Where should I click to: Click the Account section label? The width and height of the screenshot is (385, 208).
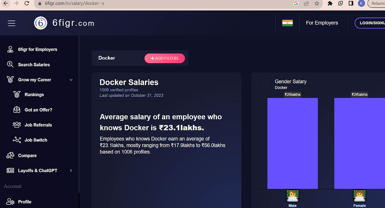tap(13, 186)
